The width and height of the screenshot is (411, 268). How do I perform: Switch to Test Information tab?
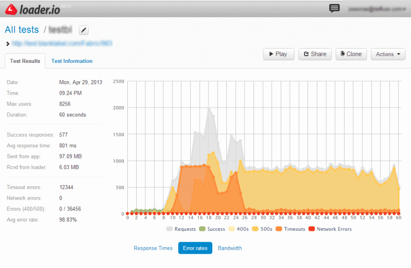pos(72,61)
